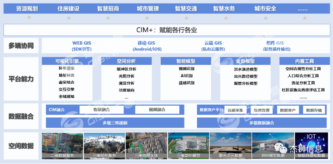Select 洪水演进模型 in 业务模型 list
The image size is (333, 164).
point(245,69)
